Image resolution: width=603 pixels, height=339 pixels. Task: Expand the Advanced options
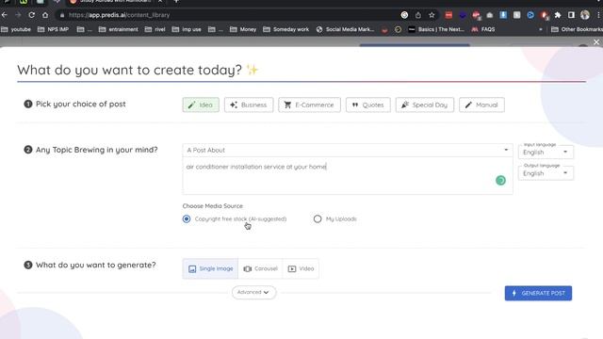click(x=253, y=292)
